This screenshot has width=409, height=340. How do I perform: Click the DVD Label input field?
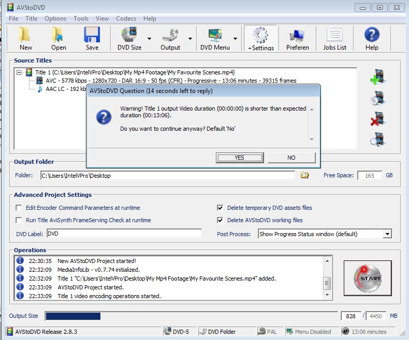(124, 234)
